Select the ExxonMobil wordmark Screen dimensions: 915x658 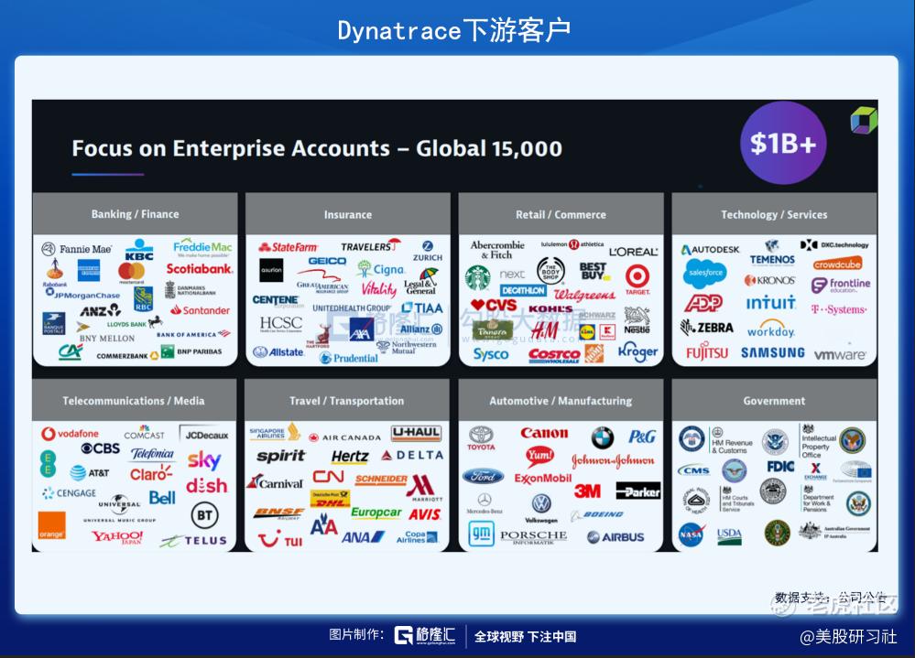point(543,478)
